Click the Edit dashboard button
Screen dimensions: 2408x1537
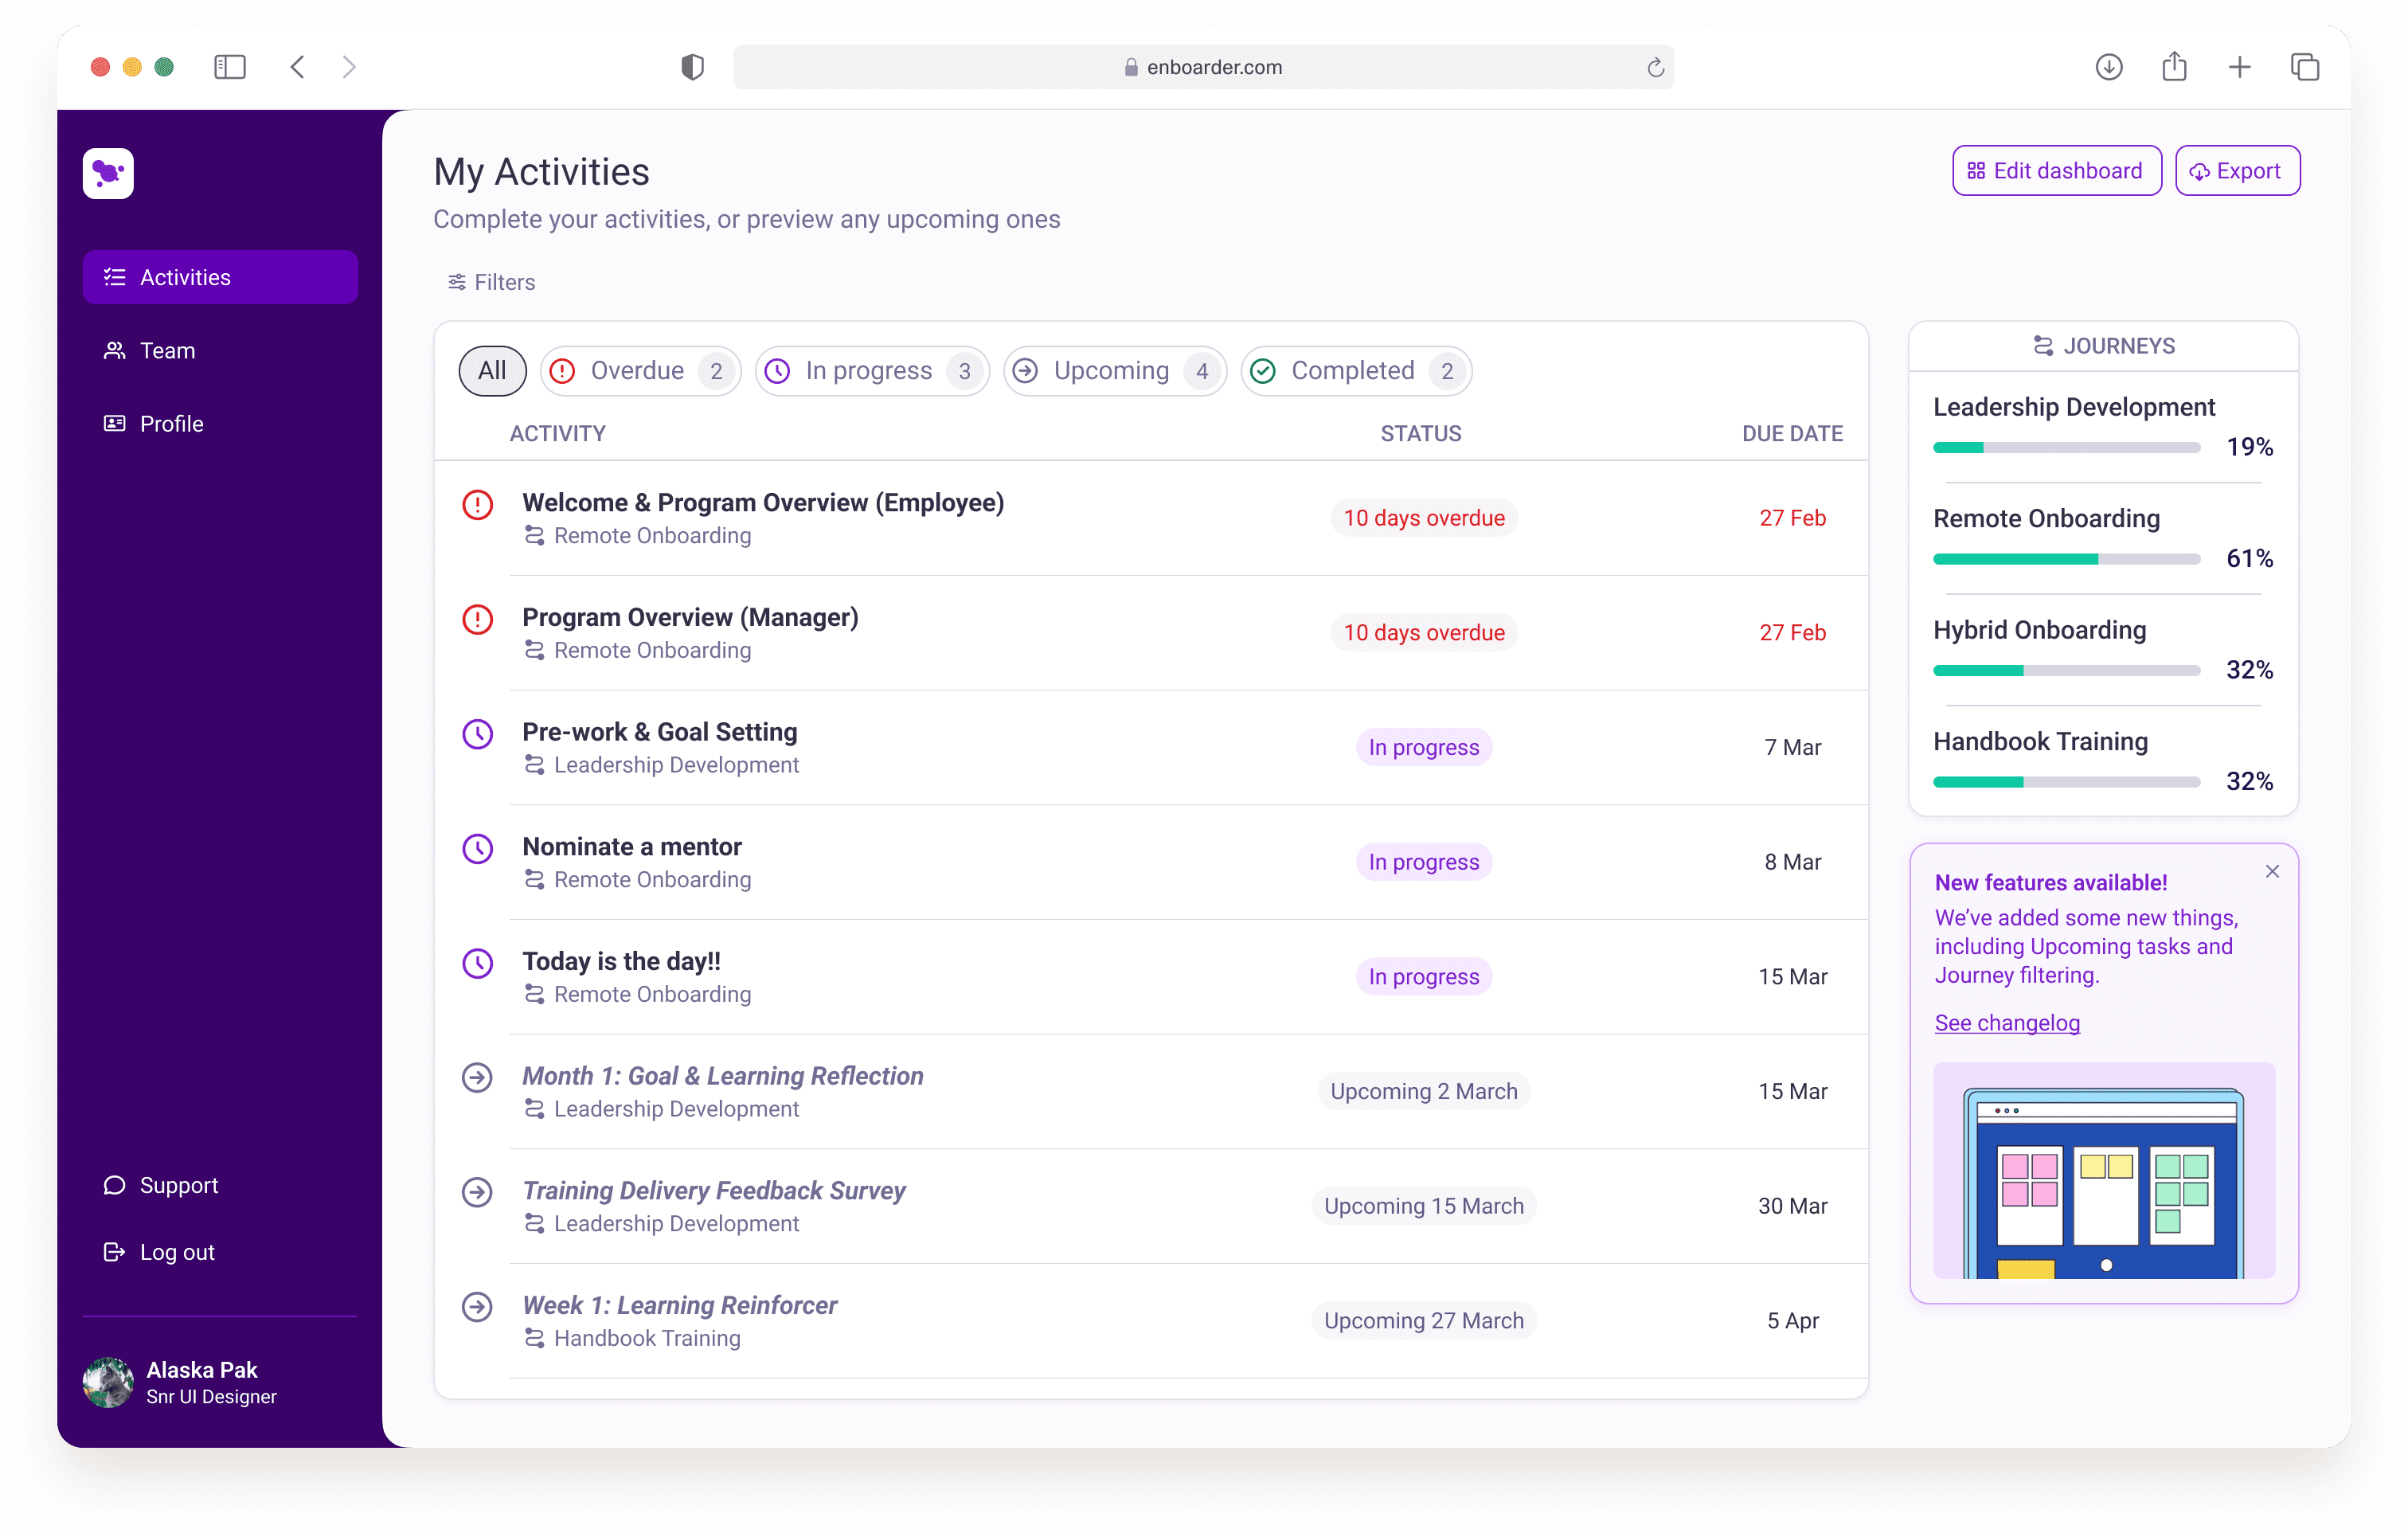click(2056, 171)
